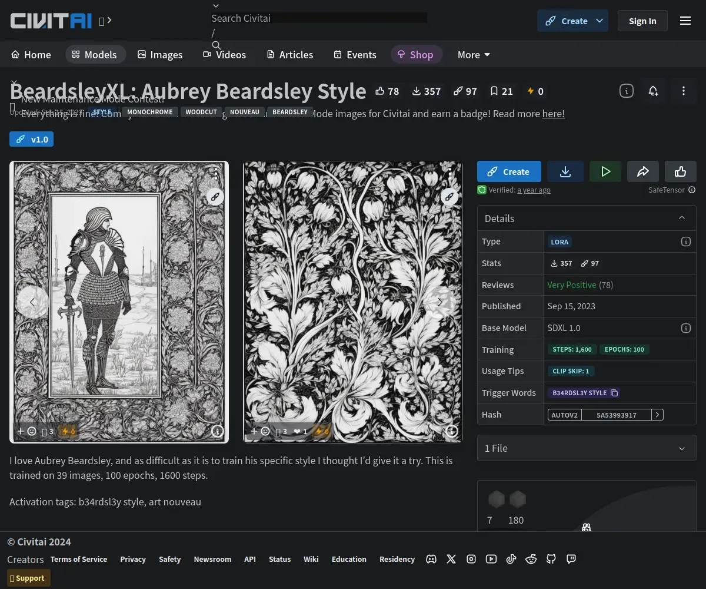Click the WOODCUT tag
The image size is (706, 589).
coord(201,112)
